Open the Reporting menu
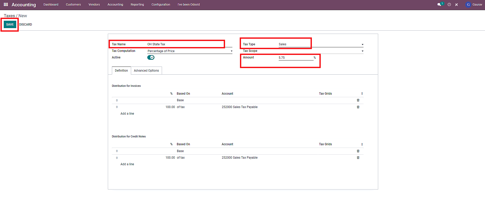The width and height of the screenshot is (485, 210). (137, 5)
